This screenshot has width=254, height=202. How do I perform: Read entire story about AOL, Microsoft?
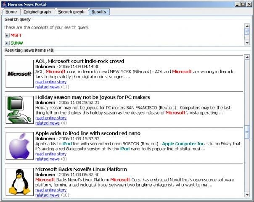pyautogui.click(x=51, y=82)
